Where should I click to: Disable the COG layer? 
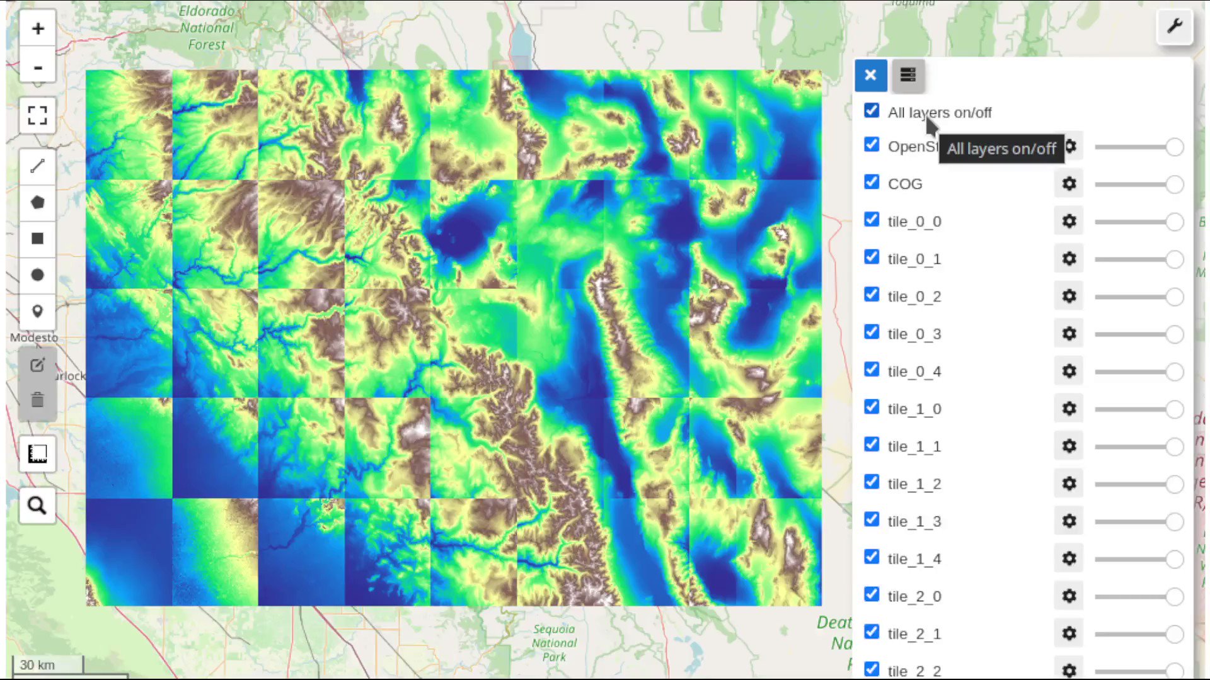[871, 182]
